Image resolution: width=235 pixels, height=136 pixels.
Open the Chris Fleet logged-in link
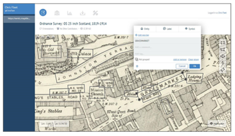pyautogui.click(x=222, y=13)
